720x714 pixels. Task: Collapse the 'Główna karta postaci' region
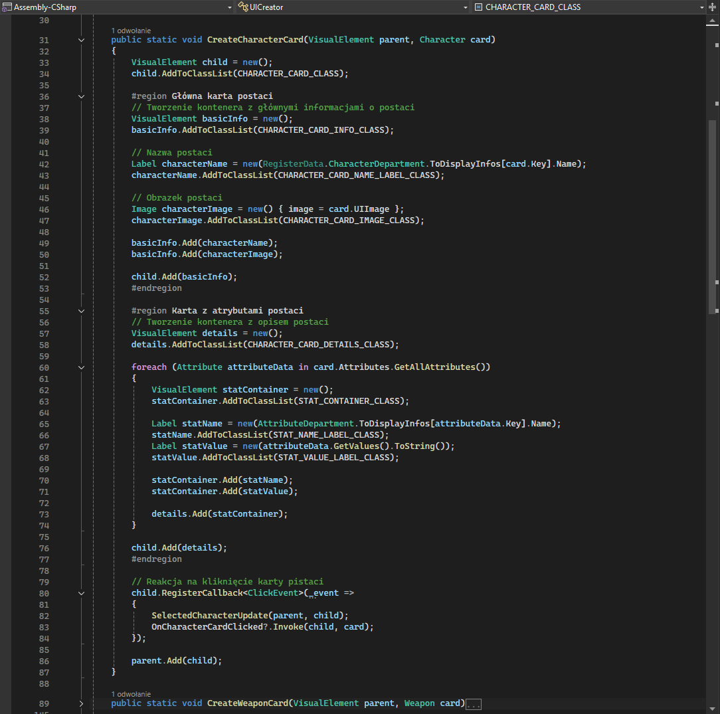tap(82, 96)
